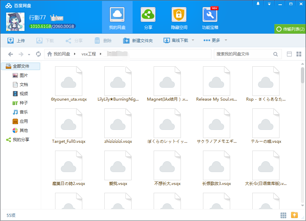
Task: Open the 隐藏空间 tab
Action: pos(179,18)
